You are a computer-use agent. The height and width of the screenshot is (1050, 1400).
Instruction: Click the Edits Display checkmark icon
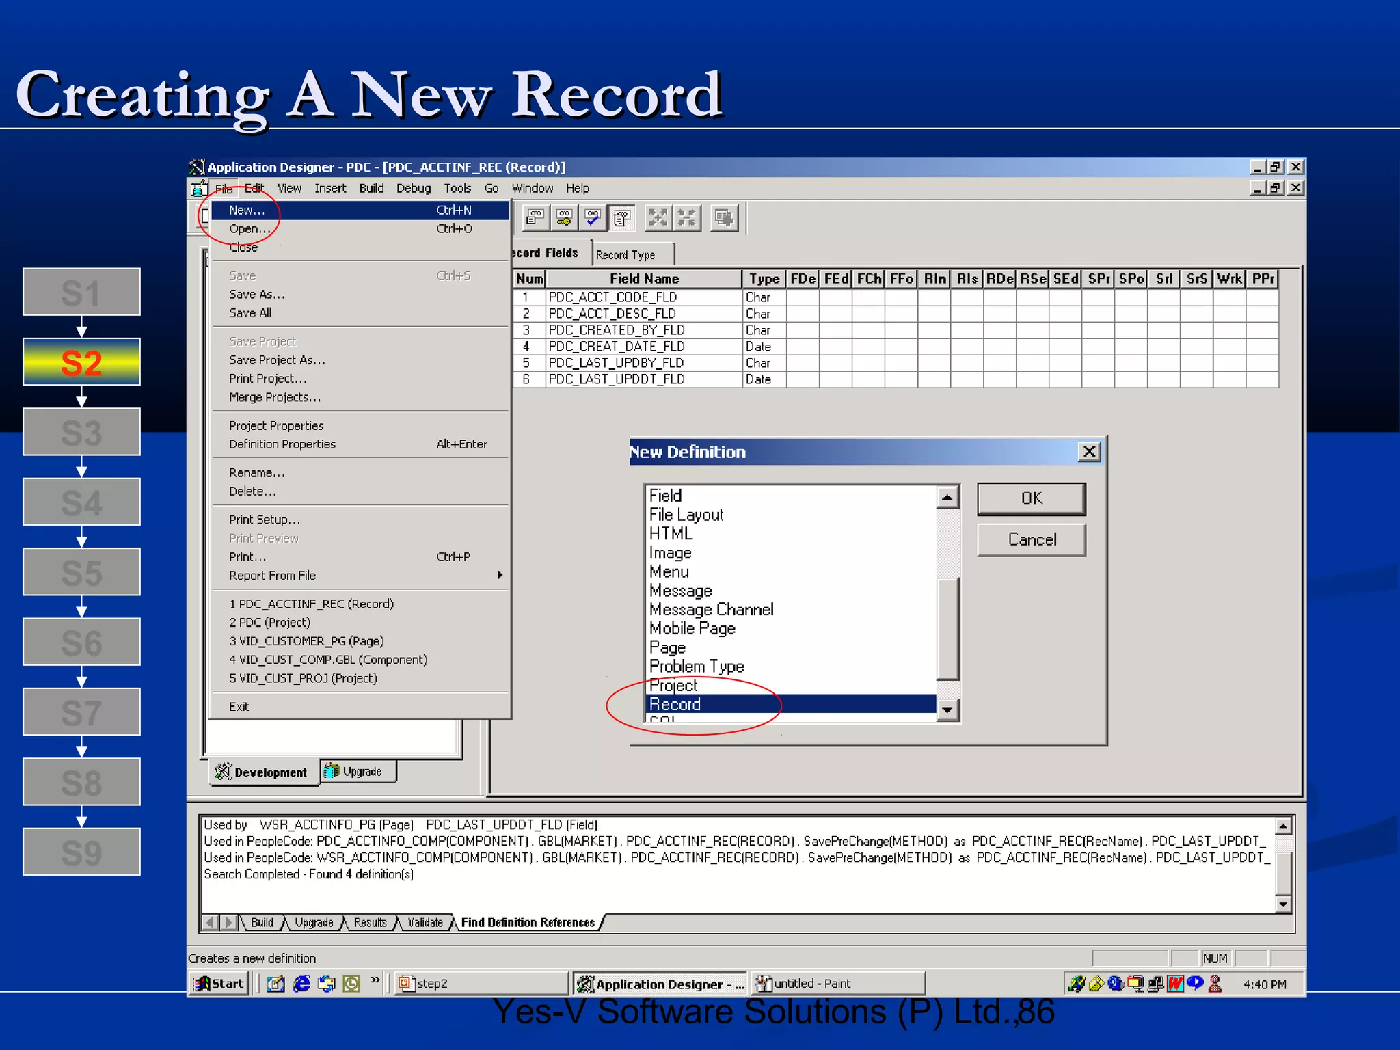(x=593, y=218)
